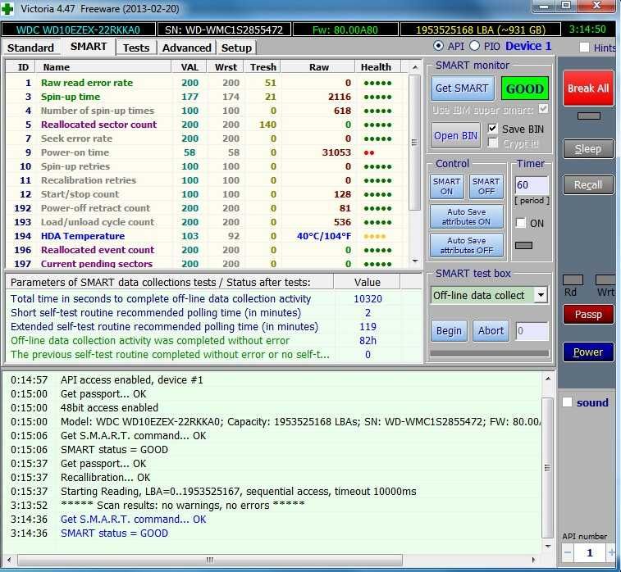The height and width of the screenshot is (572, 621).
Task: Click the SMART OFF button
Action: 486,186
